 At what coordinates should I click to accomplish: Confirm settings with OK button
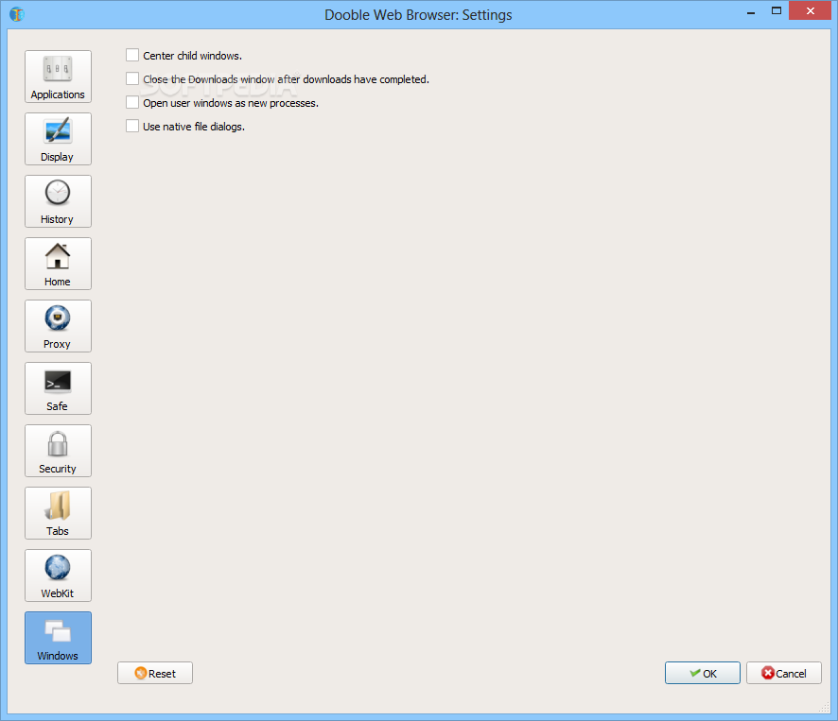(702, 673)
